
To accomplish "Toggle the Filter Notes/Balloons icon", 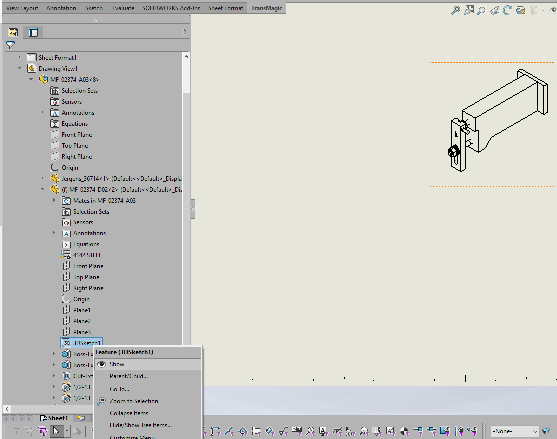I will (310, 431).
